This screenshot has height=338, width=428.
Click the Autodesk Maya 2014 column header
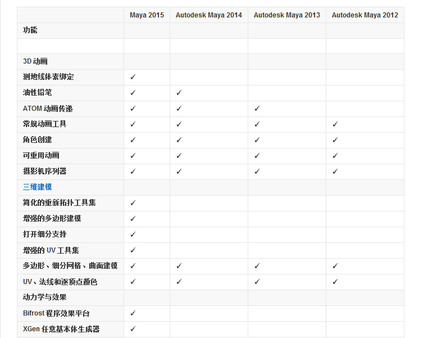209,15
